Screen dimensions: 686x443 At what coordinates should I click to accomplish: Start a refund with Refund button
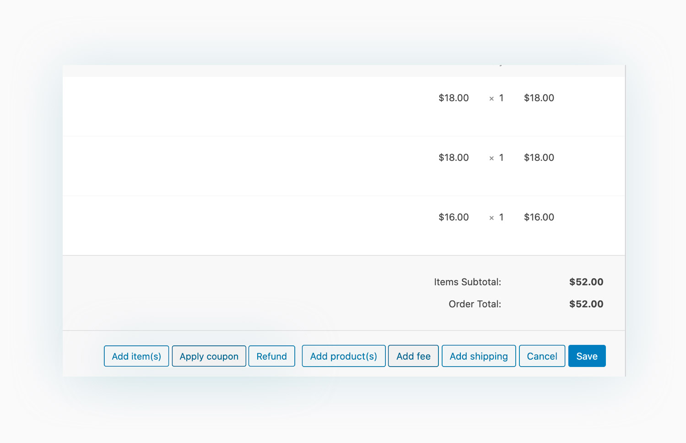point(271,356)
